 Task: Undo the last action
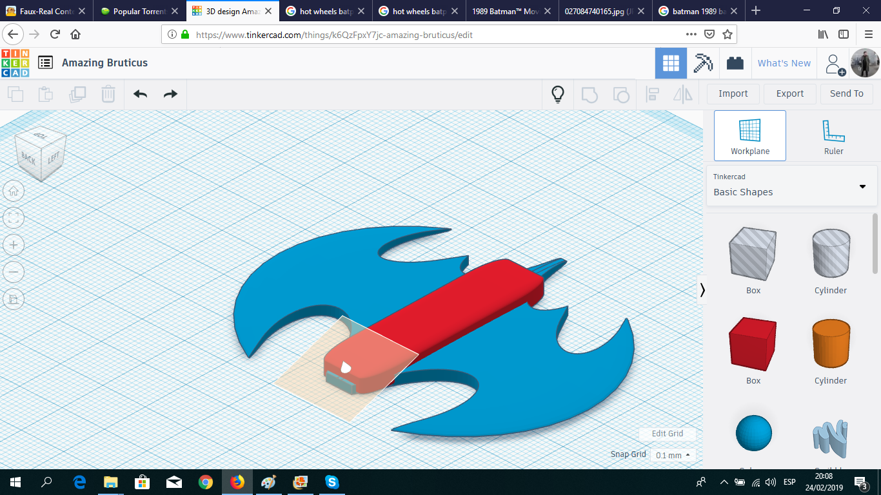coord(140,94)
